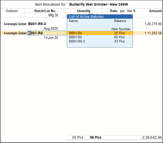Select batch B001-R5 from the list
163x143 pixels.
tap(100, 37)
